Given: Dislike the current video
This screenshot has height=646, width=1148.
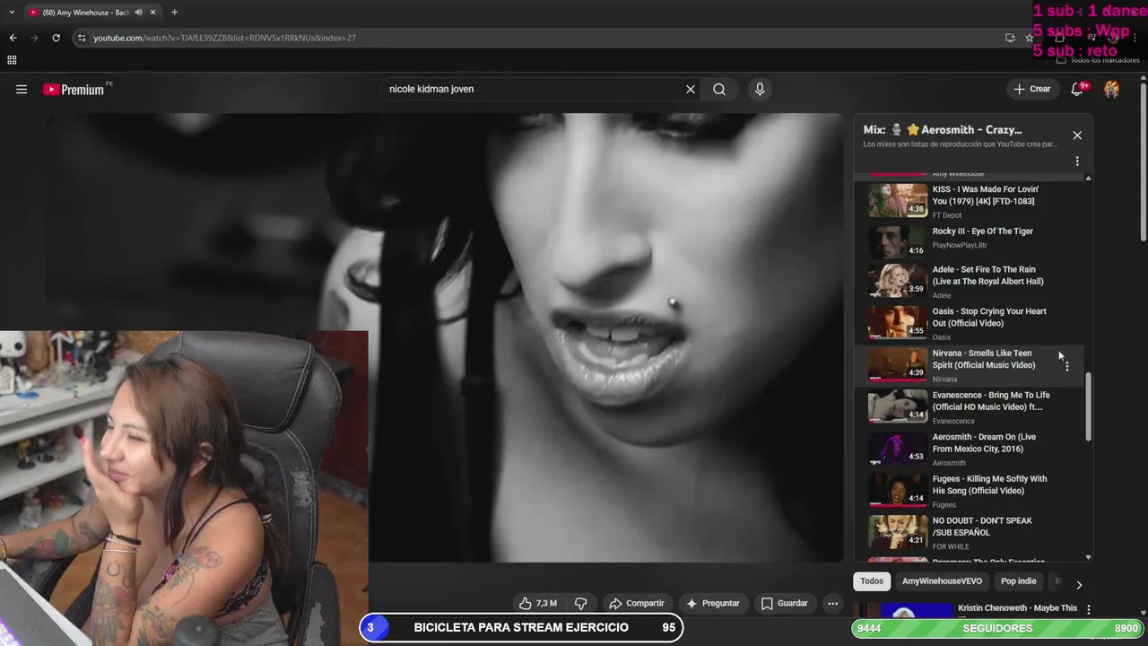Looking at the screenshot, I should click(x=580, y=603).
